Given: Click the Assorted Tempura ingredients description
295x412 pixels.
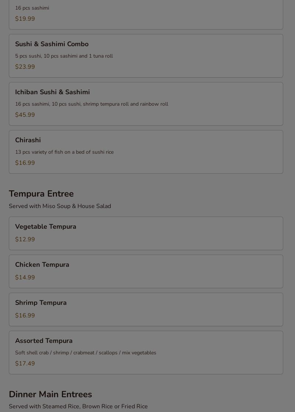Looking at the screenshot, I should 86,353.
